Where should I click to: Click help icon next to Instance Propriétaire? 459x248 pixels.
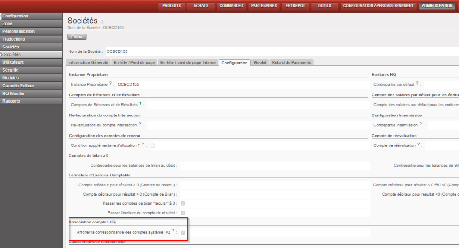click(x=110, y=83)
